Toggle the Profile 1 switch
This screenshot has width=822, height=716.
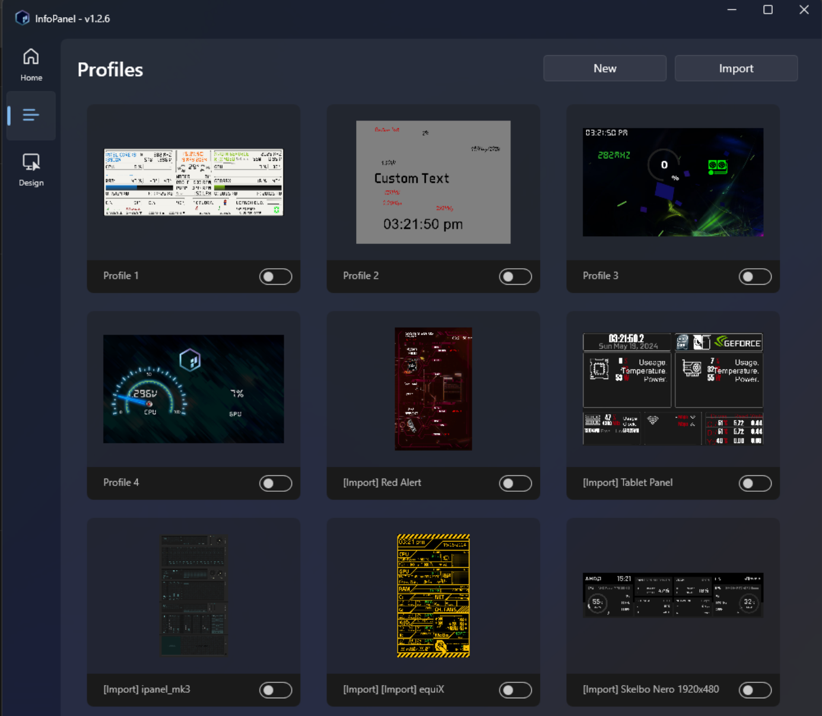(275, 276)
